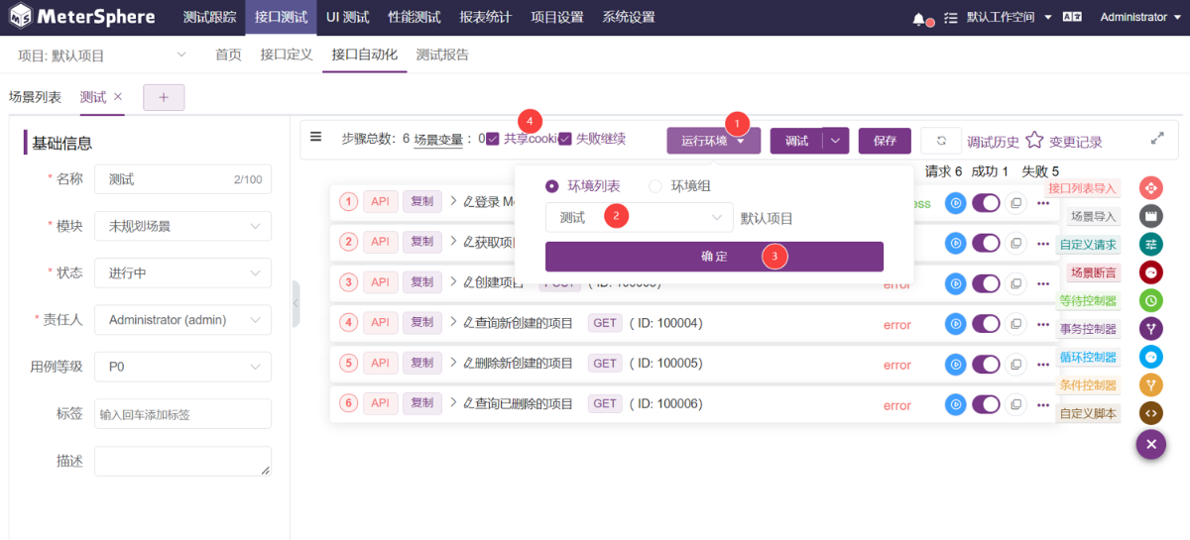Screen dimensions: 1190x540
Task: Click the MeterSphere logo
Action: pyautogui.click(x=83, y=18)
